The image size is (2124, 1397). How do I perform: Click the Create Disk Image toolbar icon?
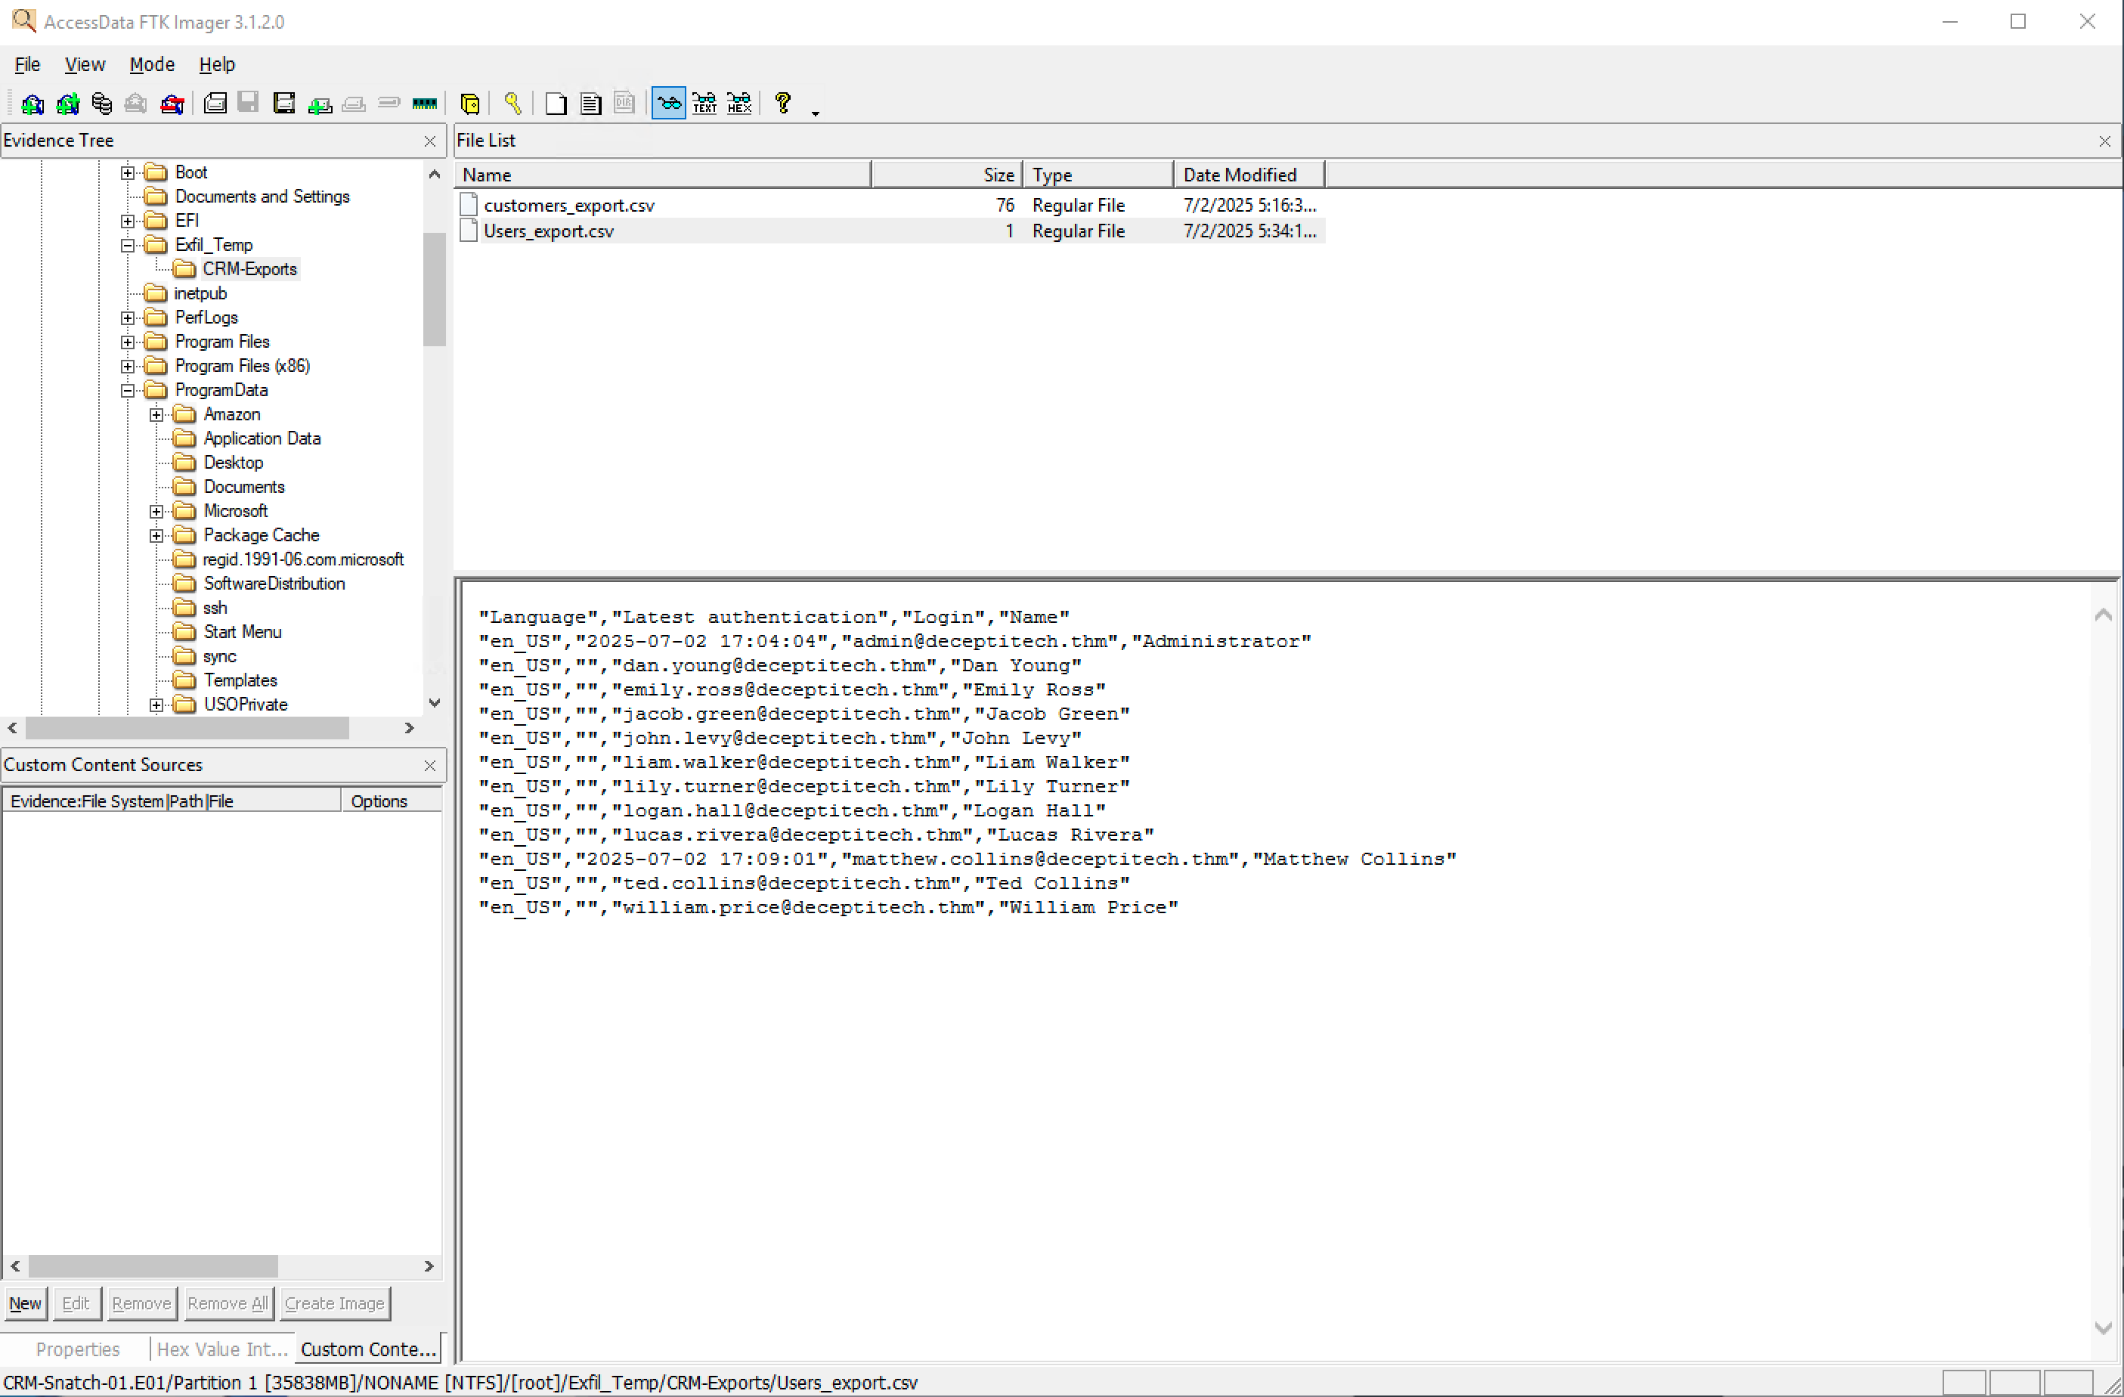coord(215,103)
